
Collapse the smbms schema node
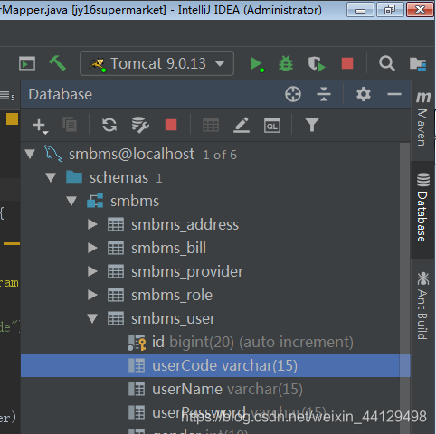click(x=71, y=201)
